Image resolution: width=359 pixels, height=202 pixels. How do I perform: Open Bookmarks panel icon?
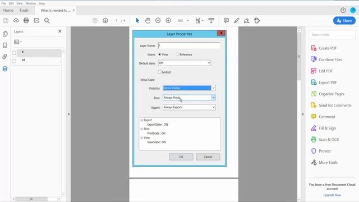[x=5, y=45]
